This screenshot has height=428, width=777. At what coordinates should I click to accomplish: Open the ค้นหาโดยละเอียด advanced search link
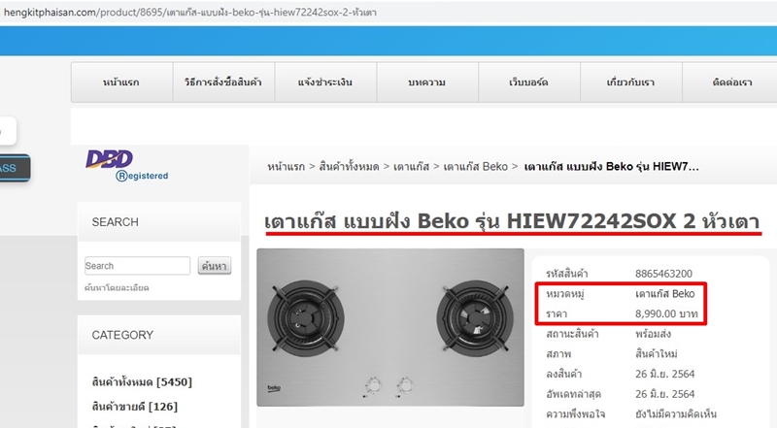[117, 288]
